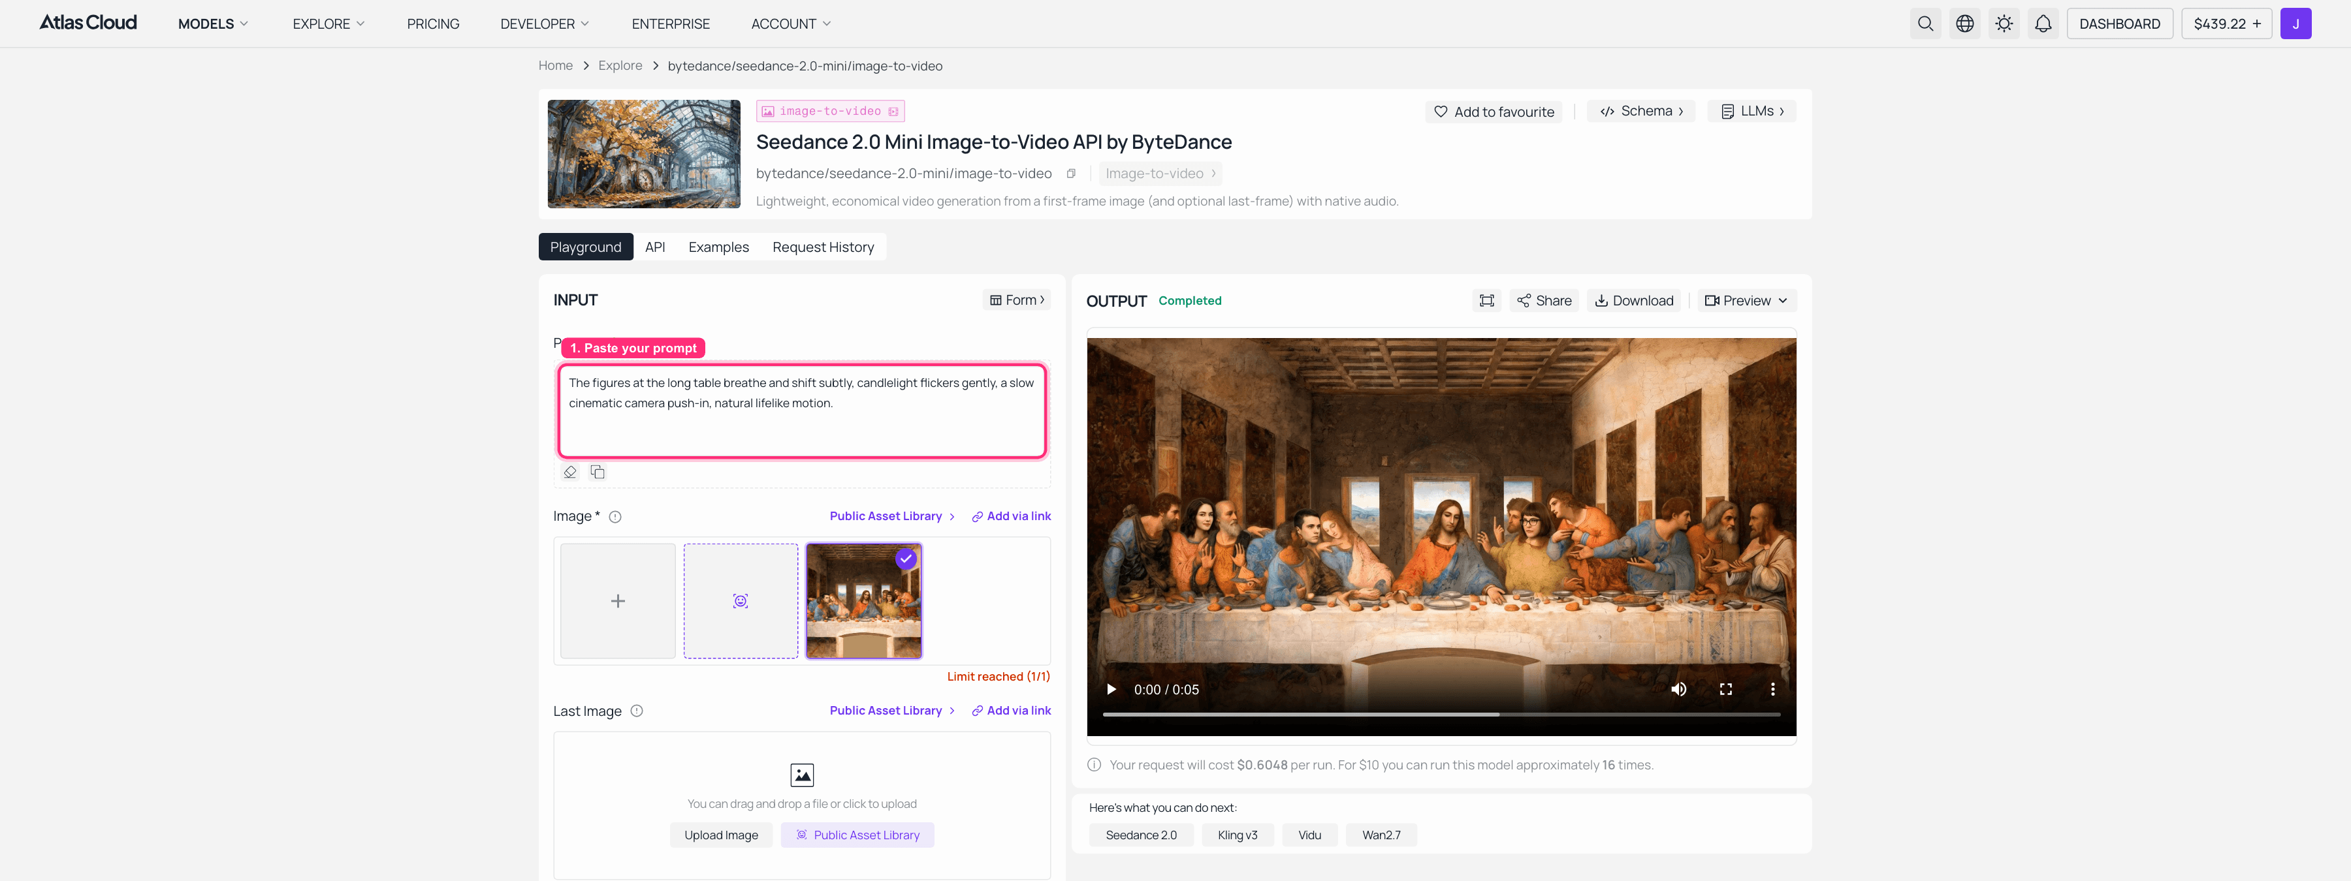
Task: Click the plus tile to add image
Action: click(x=618, y=601)
